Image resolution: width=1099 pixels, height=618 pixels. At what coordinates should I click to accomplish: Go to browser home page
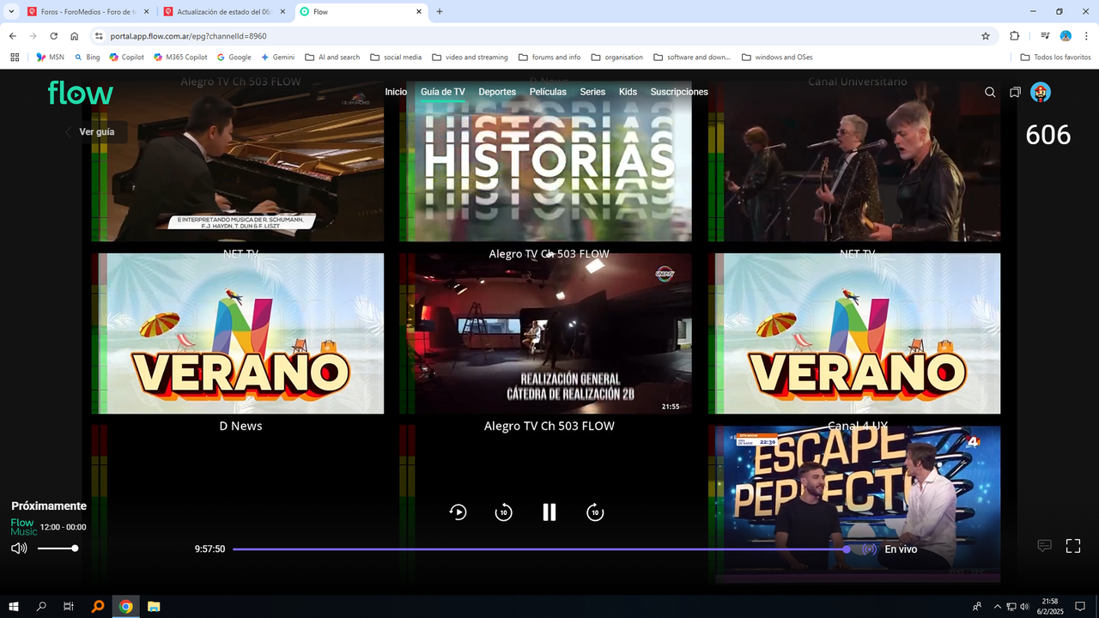75,36
